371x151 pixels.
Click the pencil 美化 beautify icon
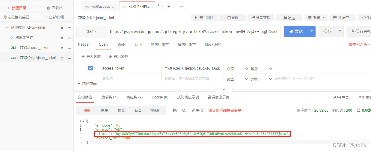click(x=197, y=110)
